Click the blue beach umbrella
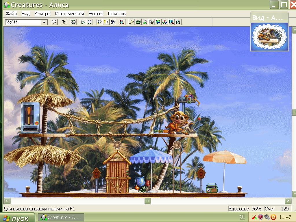This screenshot has width=296, height=222. tap(151, 156)
